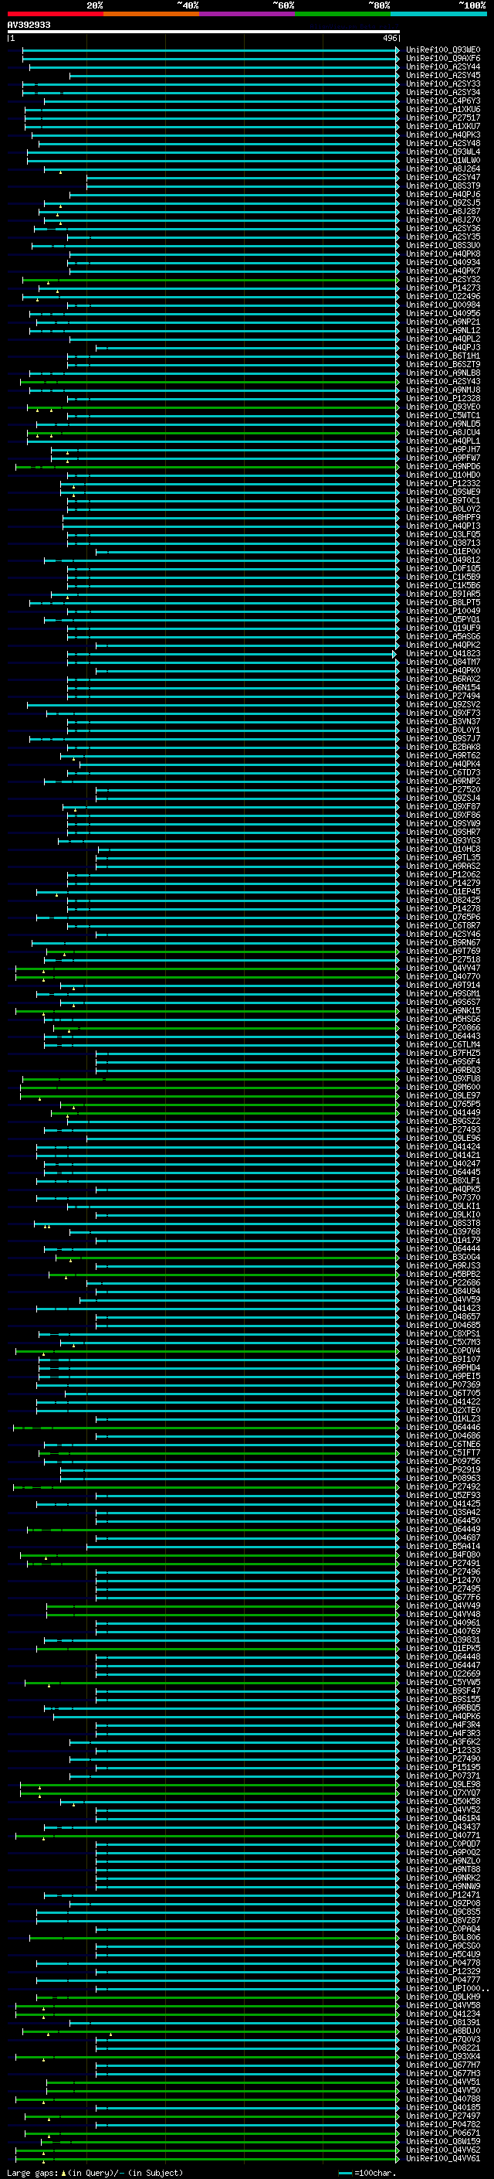Image resolution: width=494 pixels, height=2179 pixels.
Task: Select hit label UniRef100_B3G0G4
Action: [x=443, y=1257]
